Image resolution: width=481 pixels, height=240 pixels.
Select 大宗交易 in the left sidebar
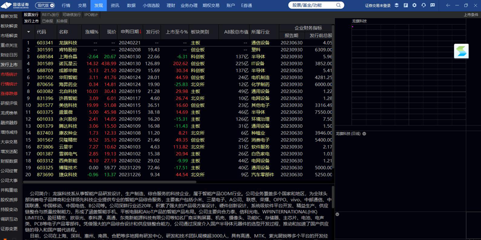pyautogui.click(x=9, y=142)
